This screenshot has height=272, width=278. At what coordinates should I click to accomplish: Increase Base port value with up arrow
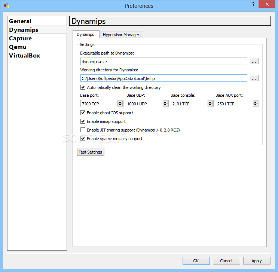(x=120, y=102)
